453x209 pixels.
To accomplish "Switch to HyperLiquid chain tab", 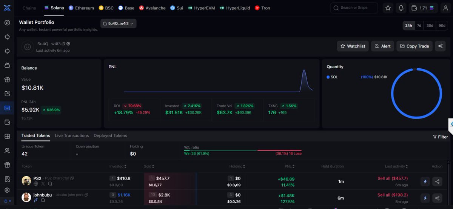I will point(234,8).
